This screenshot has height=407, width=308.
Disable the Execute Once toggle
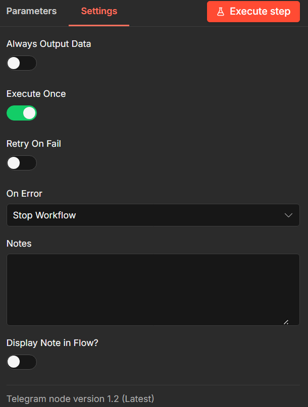pyautogui.click(x=21, y=113)
